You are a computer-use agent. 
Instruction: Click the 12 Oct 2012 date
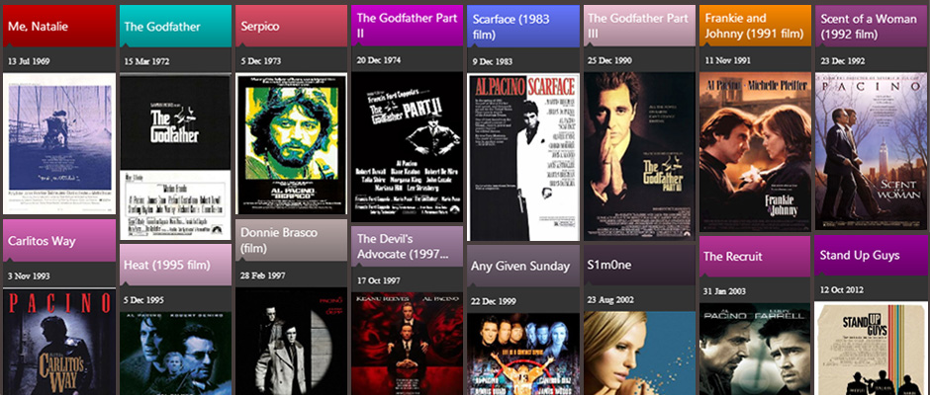(x=842, y=289)
